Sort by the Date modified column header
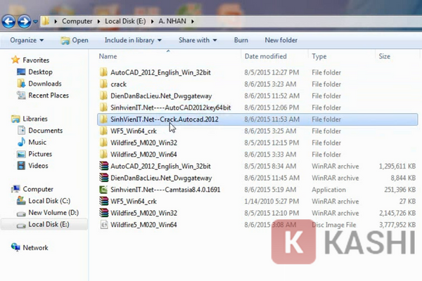This screenshot has width=422, height=281. [266, 56]
